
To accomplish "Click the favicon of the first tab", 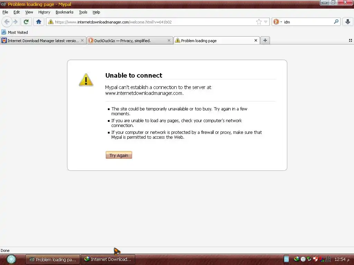I will coord(4,41).
